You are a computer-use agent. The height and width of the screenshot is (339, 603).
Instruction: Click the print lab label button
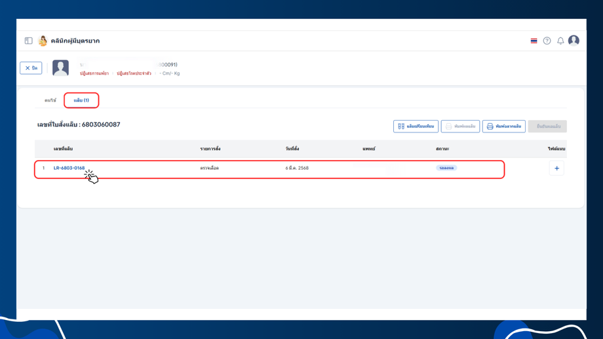pos(504,126)
